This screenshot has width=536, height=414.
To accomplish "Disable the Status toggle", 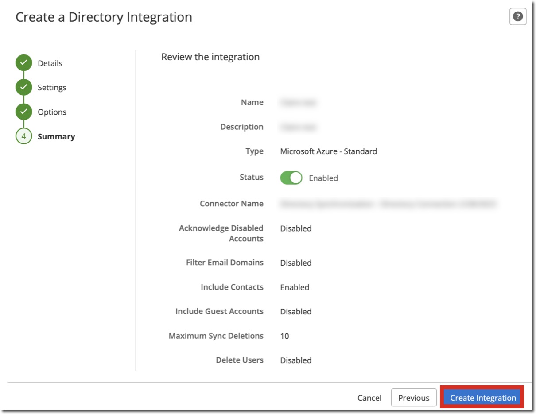I will (x=290, y=177).
